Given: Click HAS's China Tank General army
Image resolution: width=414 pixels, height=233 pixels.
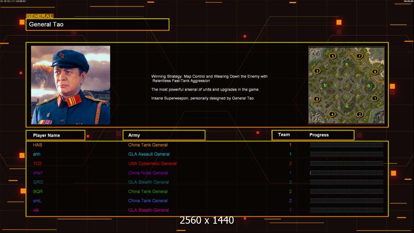Looking at the screenshot, I should [148, 145].
